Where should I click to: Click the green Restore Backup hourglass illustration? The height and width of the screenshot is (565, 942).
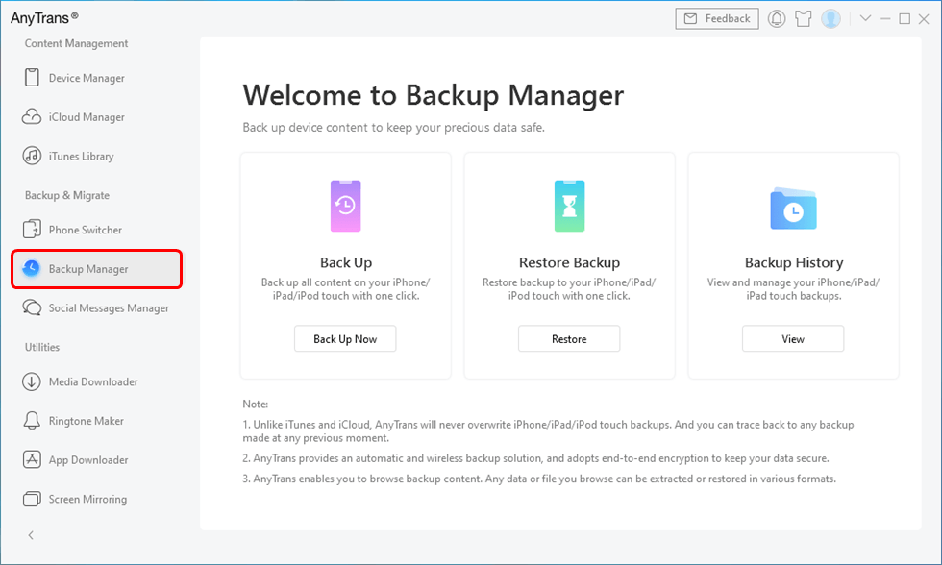click(x=569, y=206)
